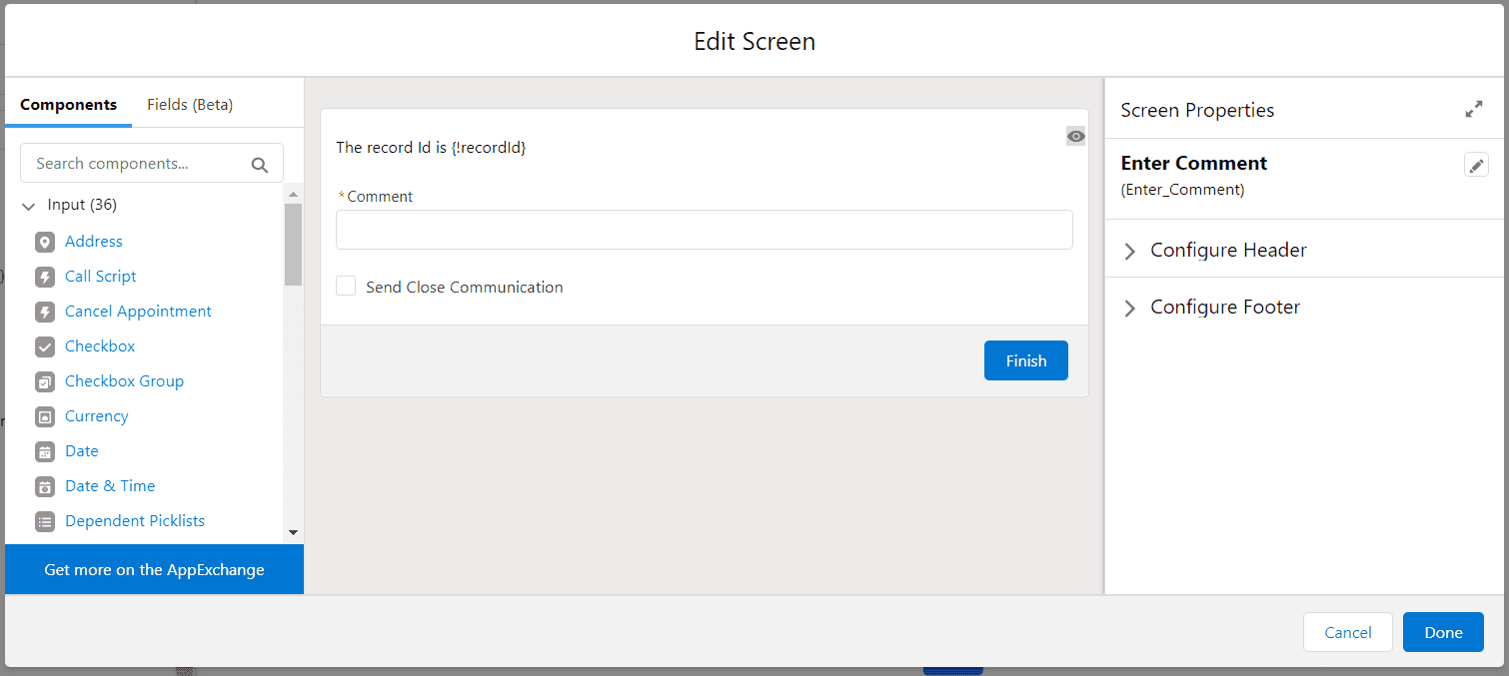The image size is (1509, 676).
Task: Click the Date & Time component icon
Action: pos(45,486)
